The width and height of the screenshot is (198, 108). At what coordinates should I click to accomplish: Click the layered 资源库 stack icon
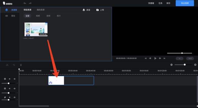click(x=7, y=10)
